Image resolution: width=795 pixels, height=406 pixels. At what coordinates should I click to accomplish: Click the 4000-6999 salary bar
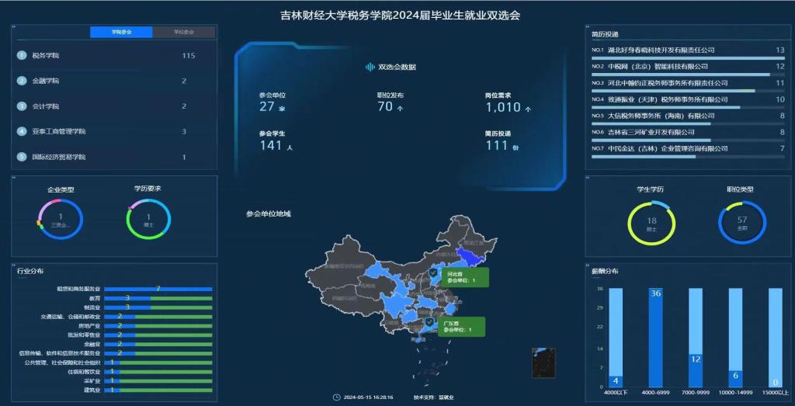click(655, 337)
